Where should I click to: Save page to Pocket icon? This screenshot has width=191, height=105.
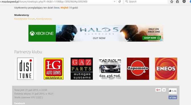coord(184,2)
